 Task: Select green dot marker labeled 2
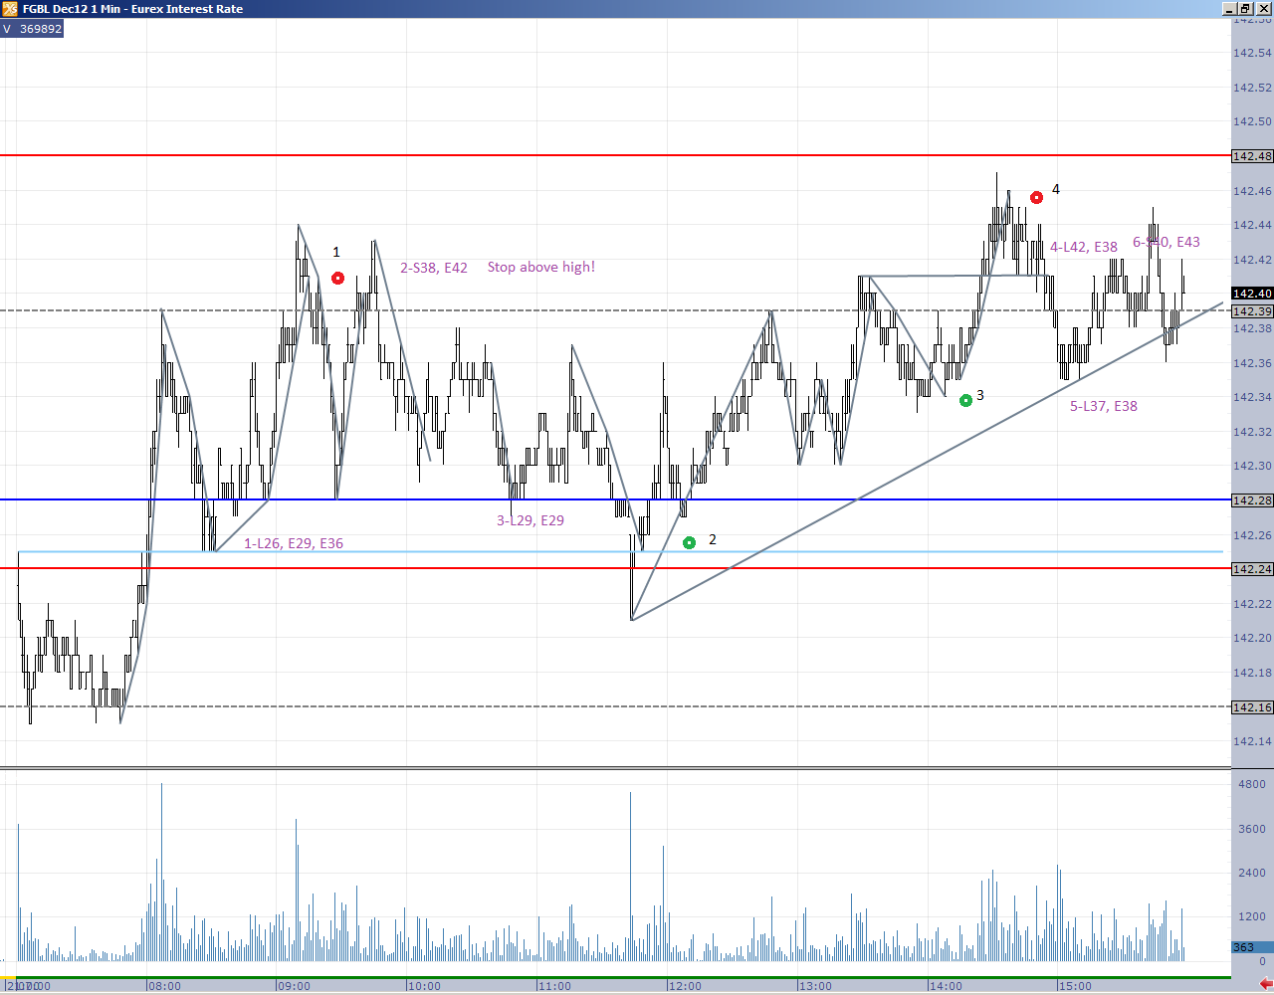(690, 542)
